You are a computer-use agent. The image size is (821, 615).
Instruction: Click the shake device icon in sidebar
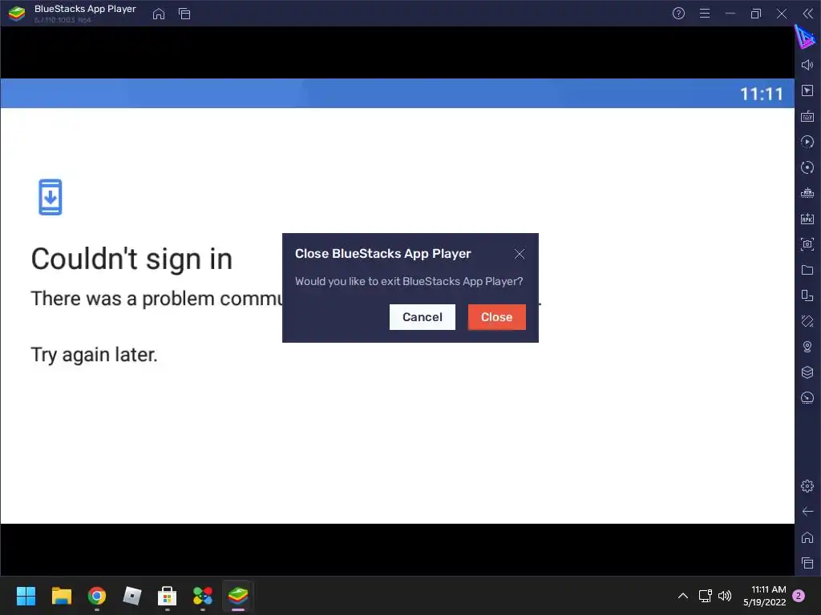pos(807,321)
